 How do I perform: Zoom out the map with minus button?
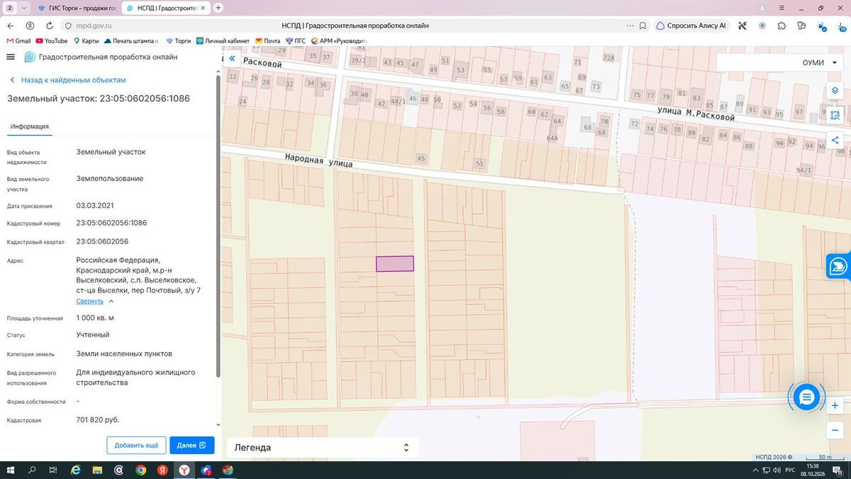[835, 430]
